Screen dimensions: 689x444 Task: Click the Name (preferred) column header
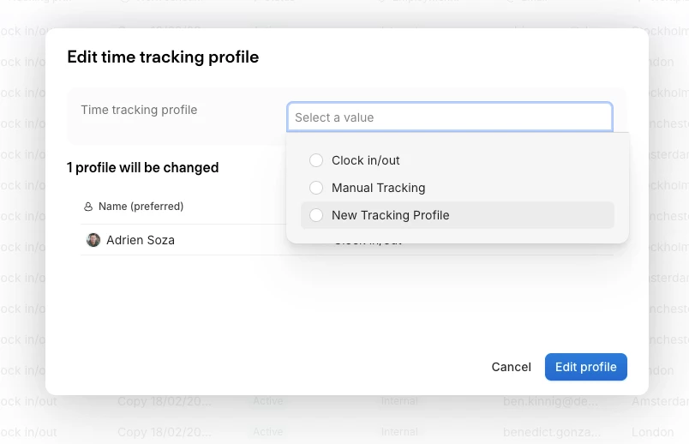(141, 207)
